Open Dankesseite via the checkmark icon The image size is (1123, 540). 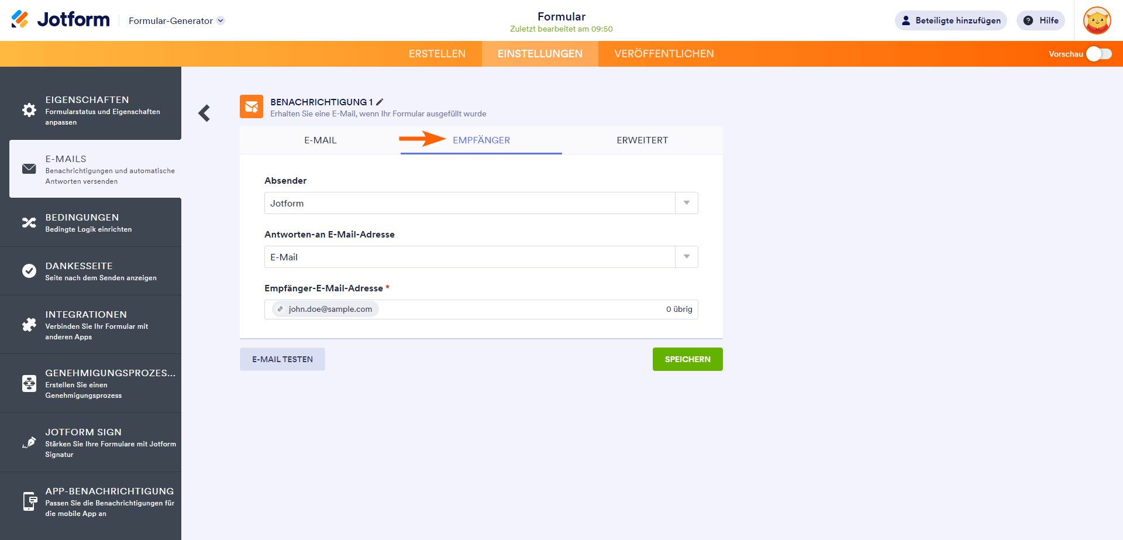click(29, 271)
